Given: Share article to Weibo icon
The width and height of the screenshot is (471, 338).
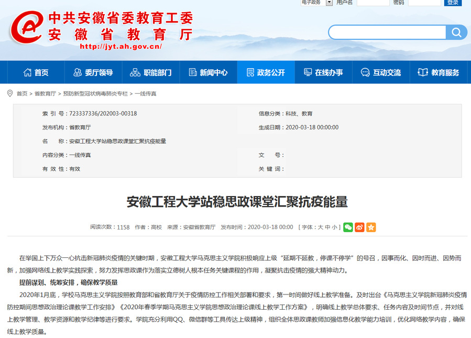Looking at the screenshot, I should coord(359,227).
